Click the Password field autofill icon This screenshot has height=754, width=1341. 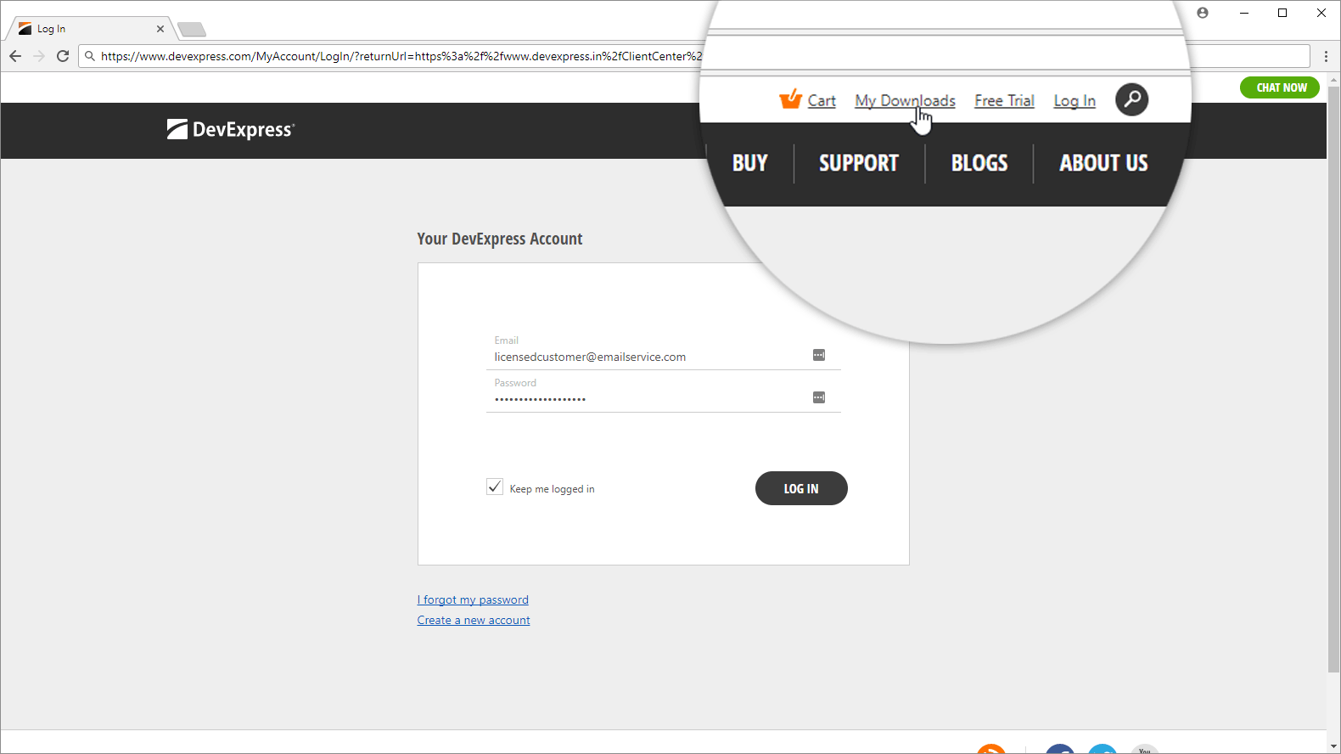(819, 397)
